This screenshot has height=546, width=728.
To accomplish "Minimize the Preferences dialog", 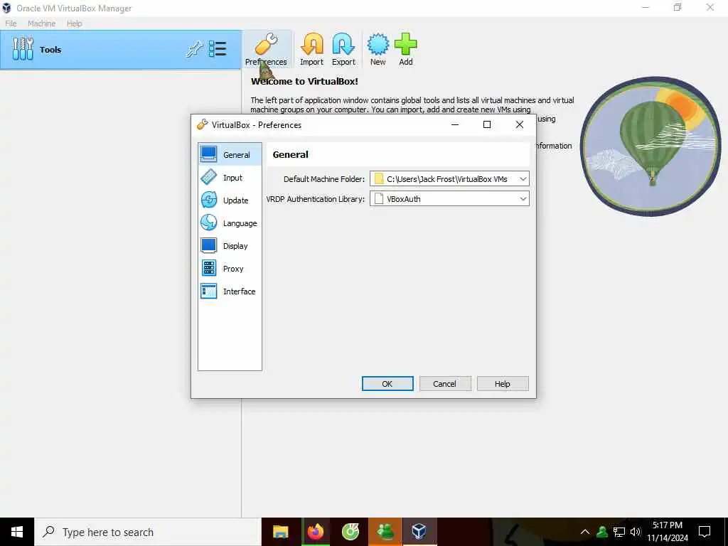I will 455,124.
